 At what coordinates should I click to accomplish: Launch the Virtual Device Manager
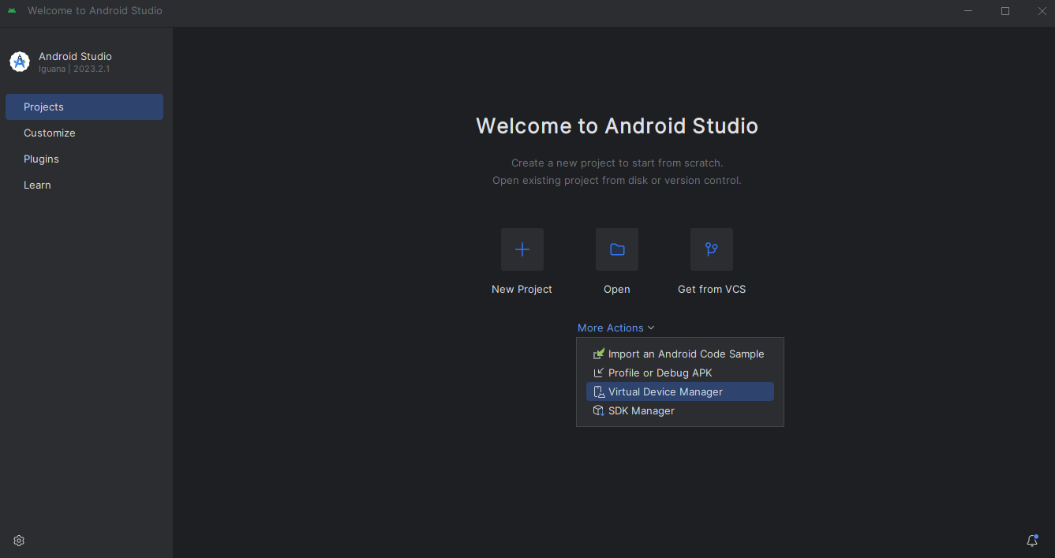tap(665, 391)
